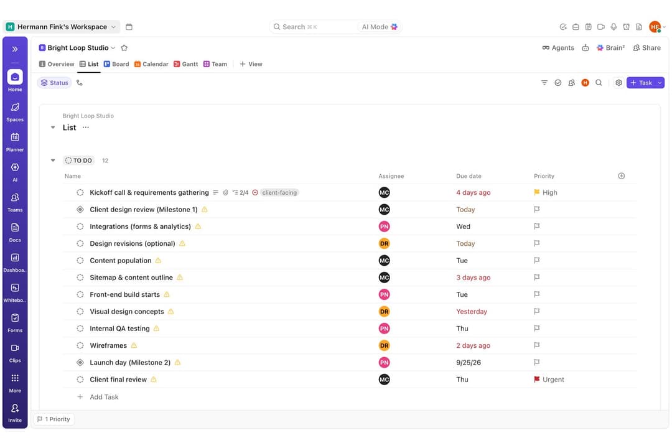Toggle status circle of Sitemap & content outline
Screen dimensions: 672x448
coord(80,278)
